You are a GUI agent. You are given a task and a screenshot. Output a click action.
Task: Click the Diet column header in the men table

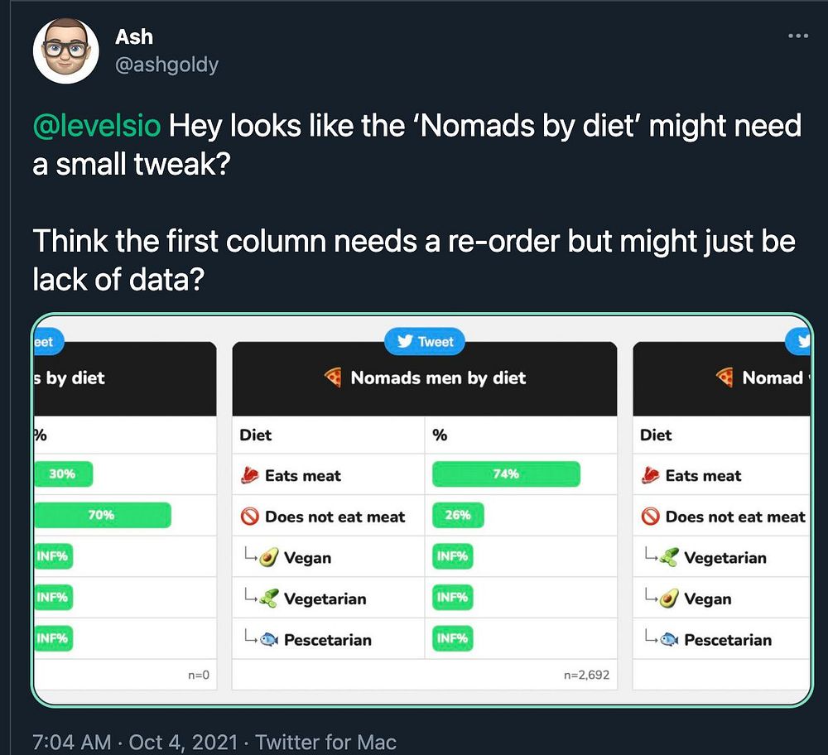pyautogui.click(x=256, y=435)
